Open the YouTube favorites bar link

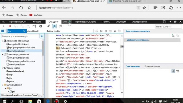(x=36, y=15)
